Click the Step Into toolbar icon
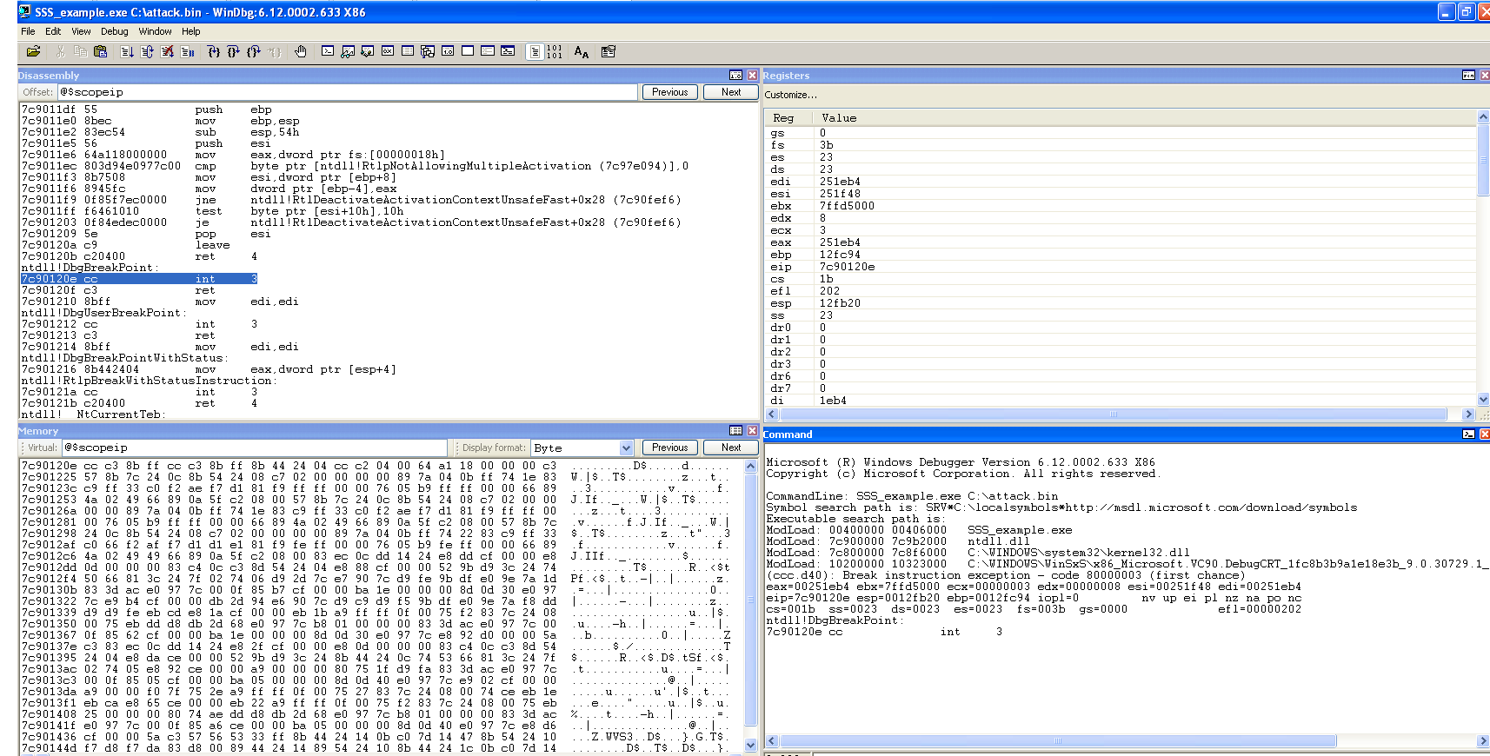Viewport: 1490px width, 756px height. click(x=214, y=52)
